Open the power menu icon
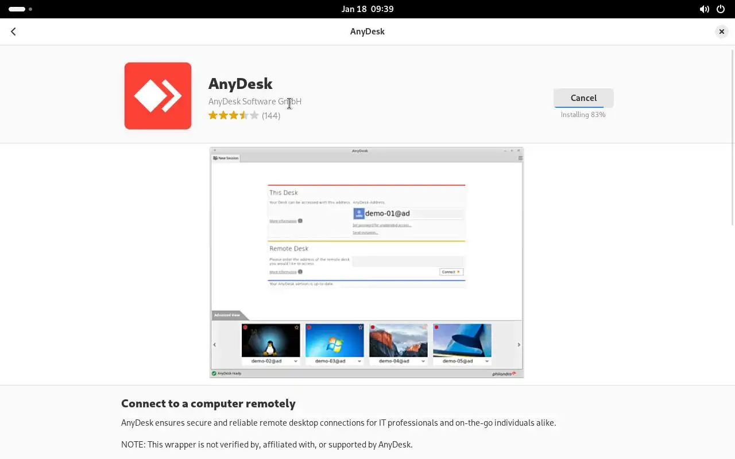The width and height of the screenshot is (735, 459). (721, 9)
